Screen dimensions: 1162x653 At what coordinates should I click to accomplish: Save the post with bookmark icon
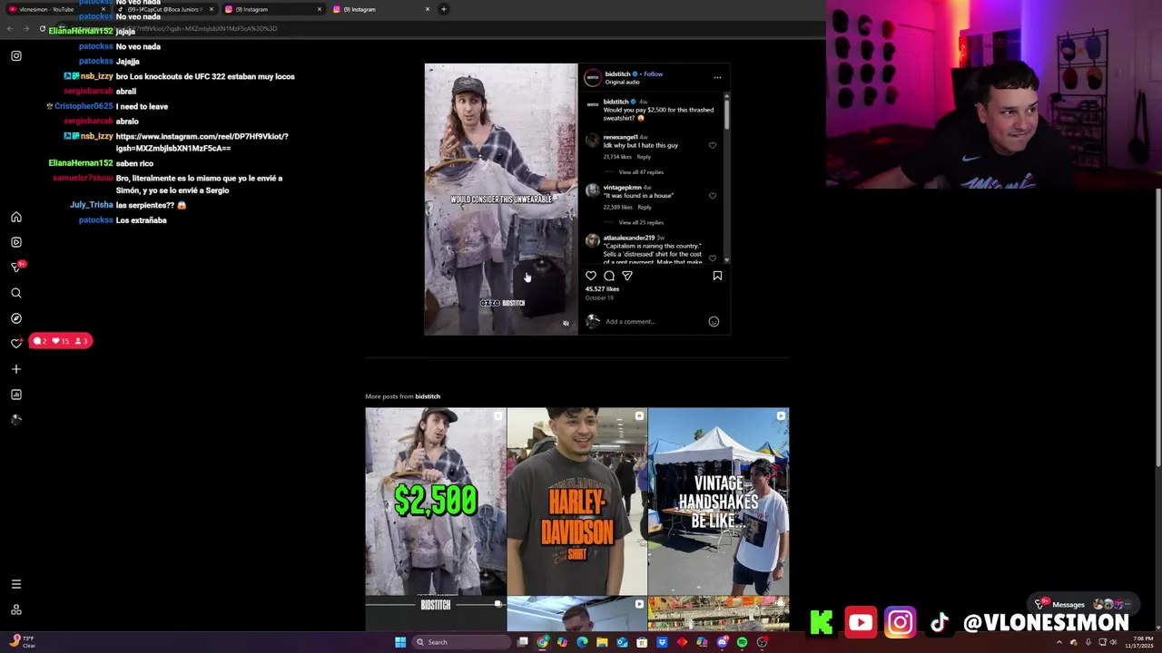coord(717,276)
